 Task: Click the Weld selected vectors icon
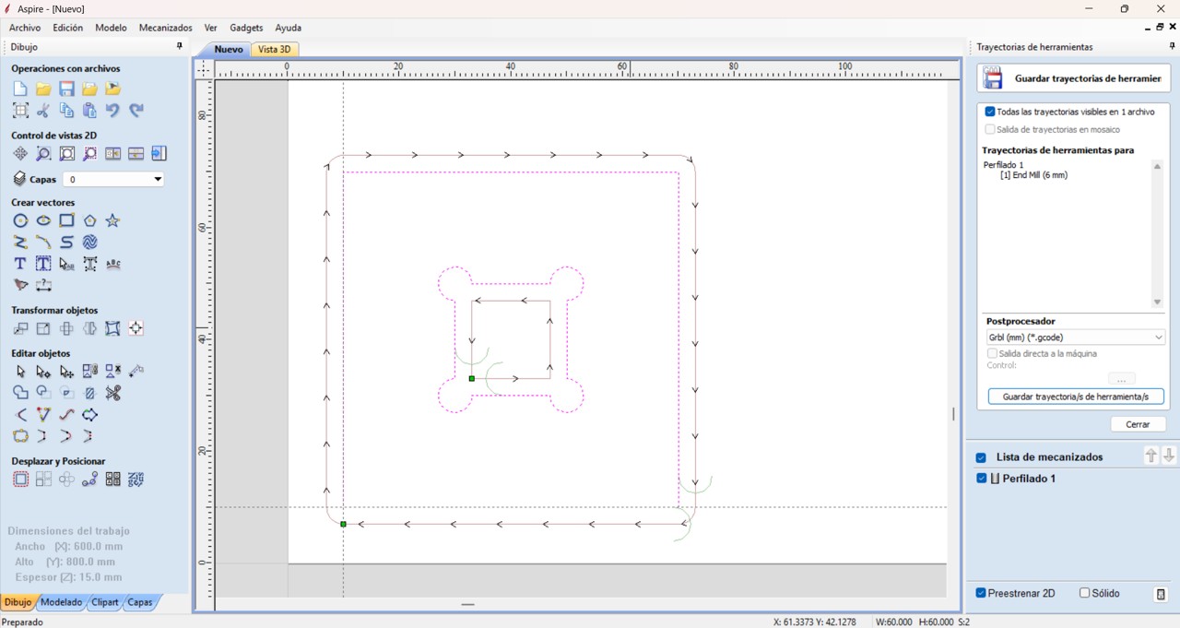pos(20,393)
